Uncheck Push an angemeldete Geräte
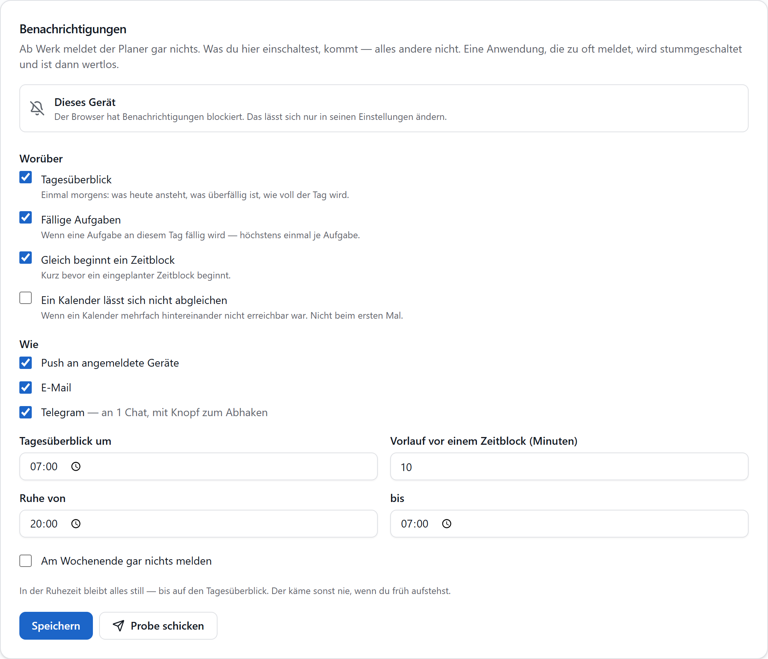Screen dimensions: 768x659 [26, 363]
